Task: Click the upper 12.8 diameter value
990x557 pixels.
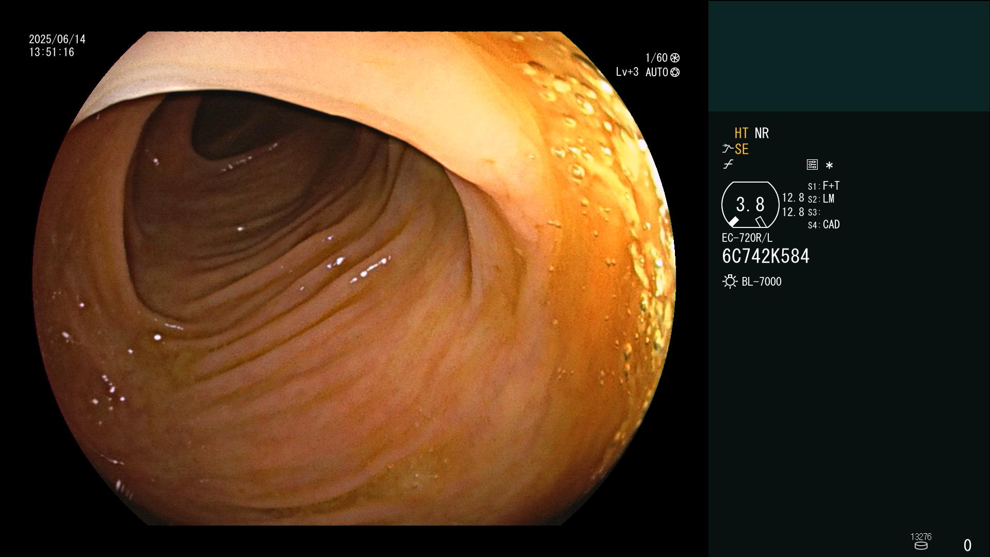Action: pos(793,198)
